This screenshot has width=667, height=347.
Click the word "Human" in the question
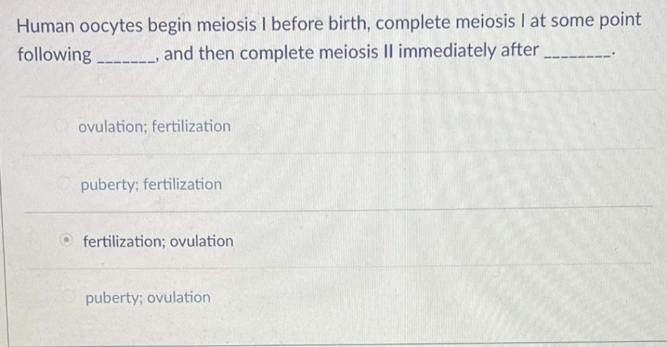[x=46, y=26]
